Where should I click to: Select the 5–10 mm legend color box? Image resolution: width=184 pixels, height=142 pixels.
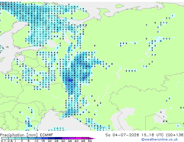pos(32,138)
